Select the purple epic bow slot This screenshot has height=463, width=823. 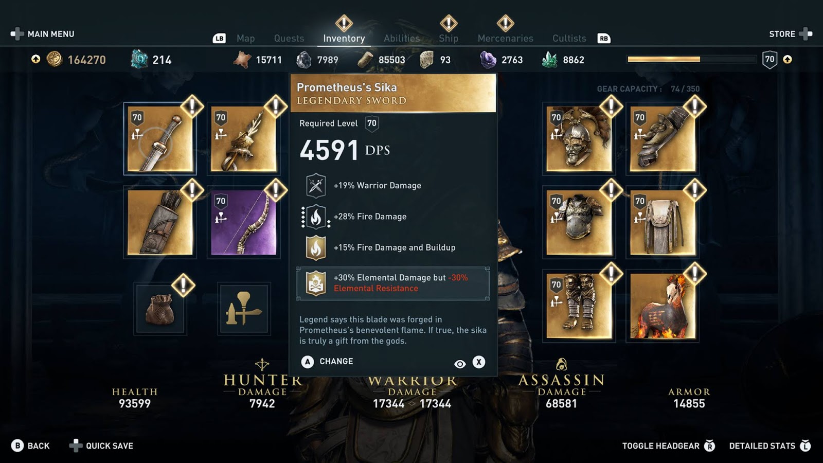tap(243, 222)
